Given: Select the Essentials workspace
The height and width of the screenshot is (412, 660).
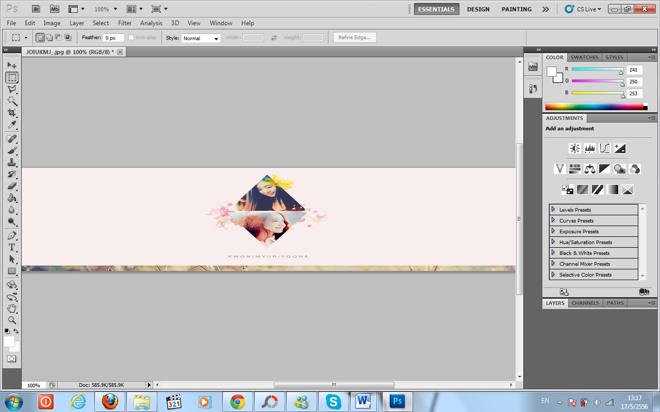Looking at the screenshot, I should (436, 9).
